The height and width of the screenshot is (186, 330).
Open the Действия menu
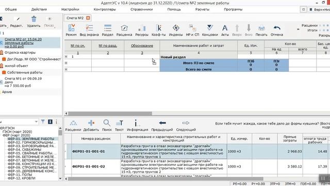pyautogui.click(x=39, y=9)
